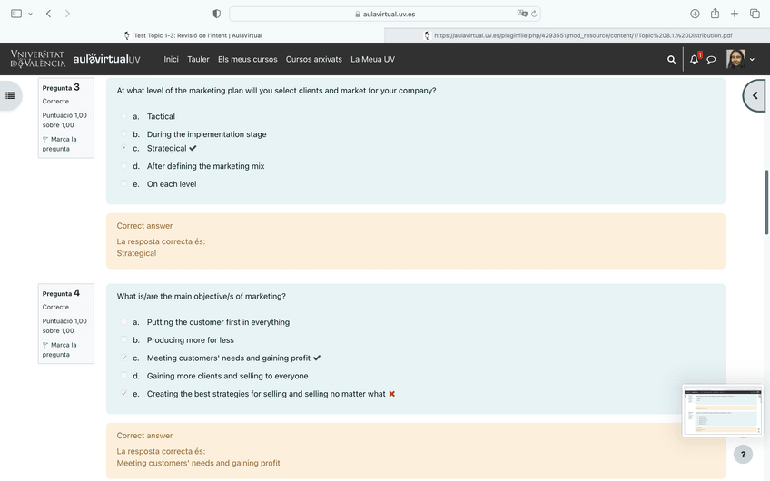
Task: Select the radio button for option 'Tactical'
Action: (x=124, y=116)
